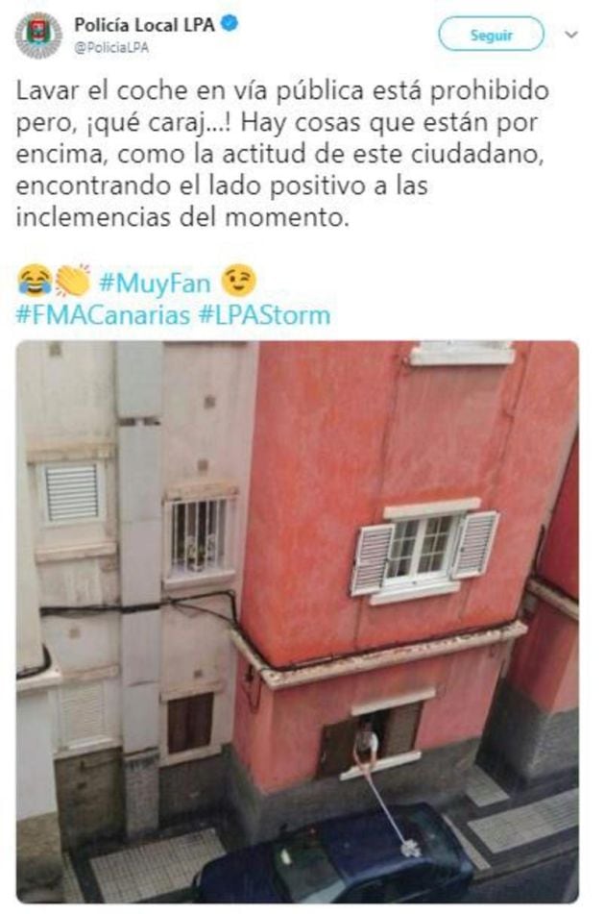Open the attached photo of the building
Image resolution: width=605 pixels, height=914 pixels.
297,622
